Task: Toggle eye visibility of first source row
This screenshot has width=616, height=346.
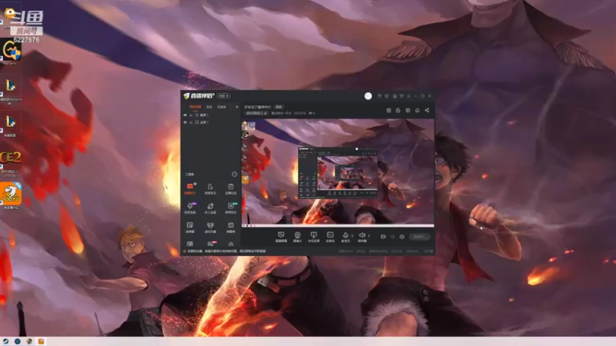Action: coord(185,115)
